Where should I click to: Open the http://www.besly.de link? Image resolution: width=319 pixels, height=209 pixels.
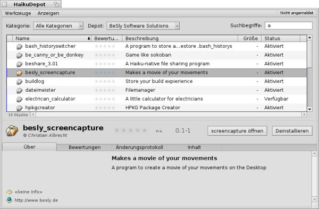(36, 201)
